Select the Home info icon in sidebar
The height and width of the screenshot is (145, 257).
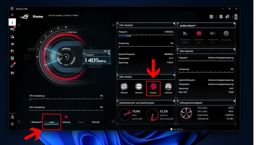point(12,22)
